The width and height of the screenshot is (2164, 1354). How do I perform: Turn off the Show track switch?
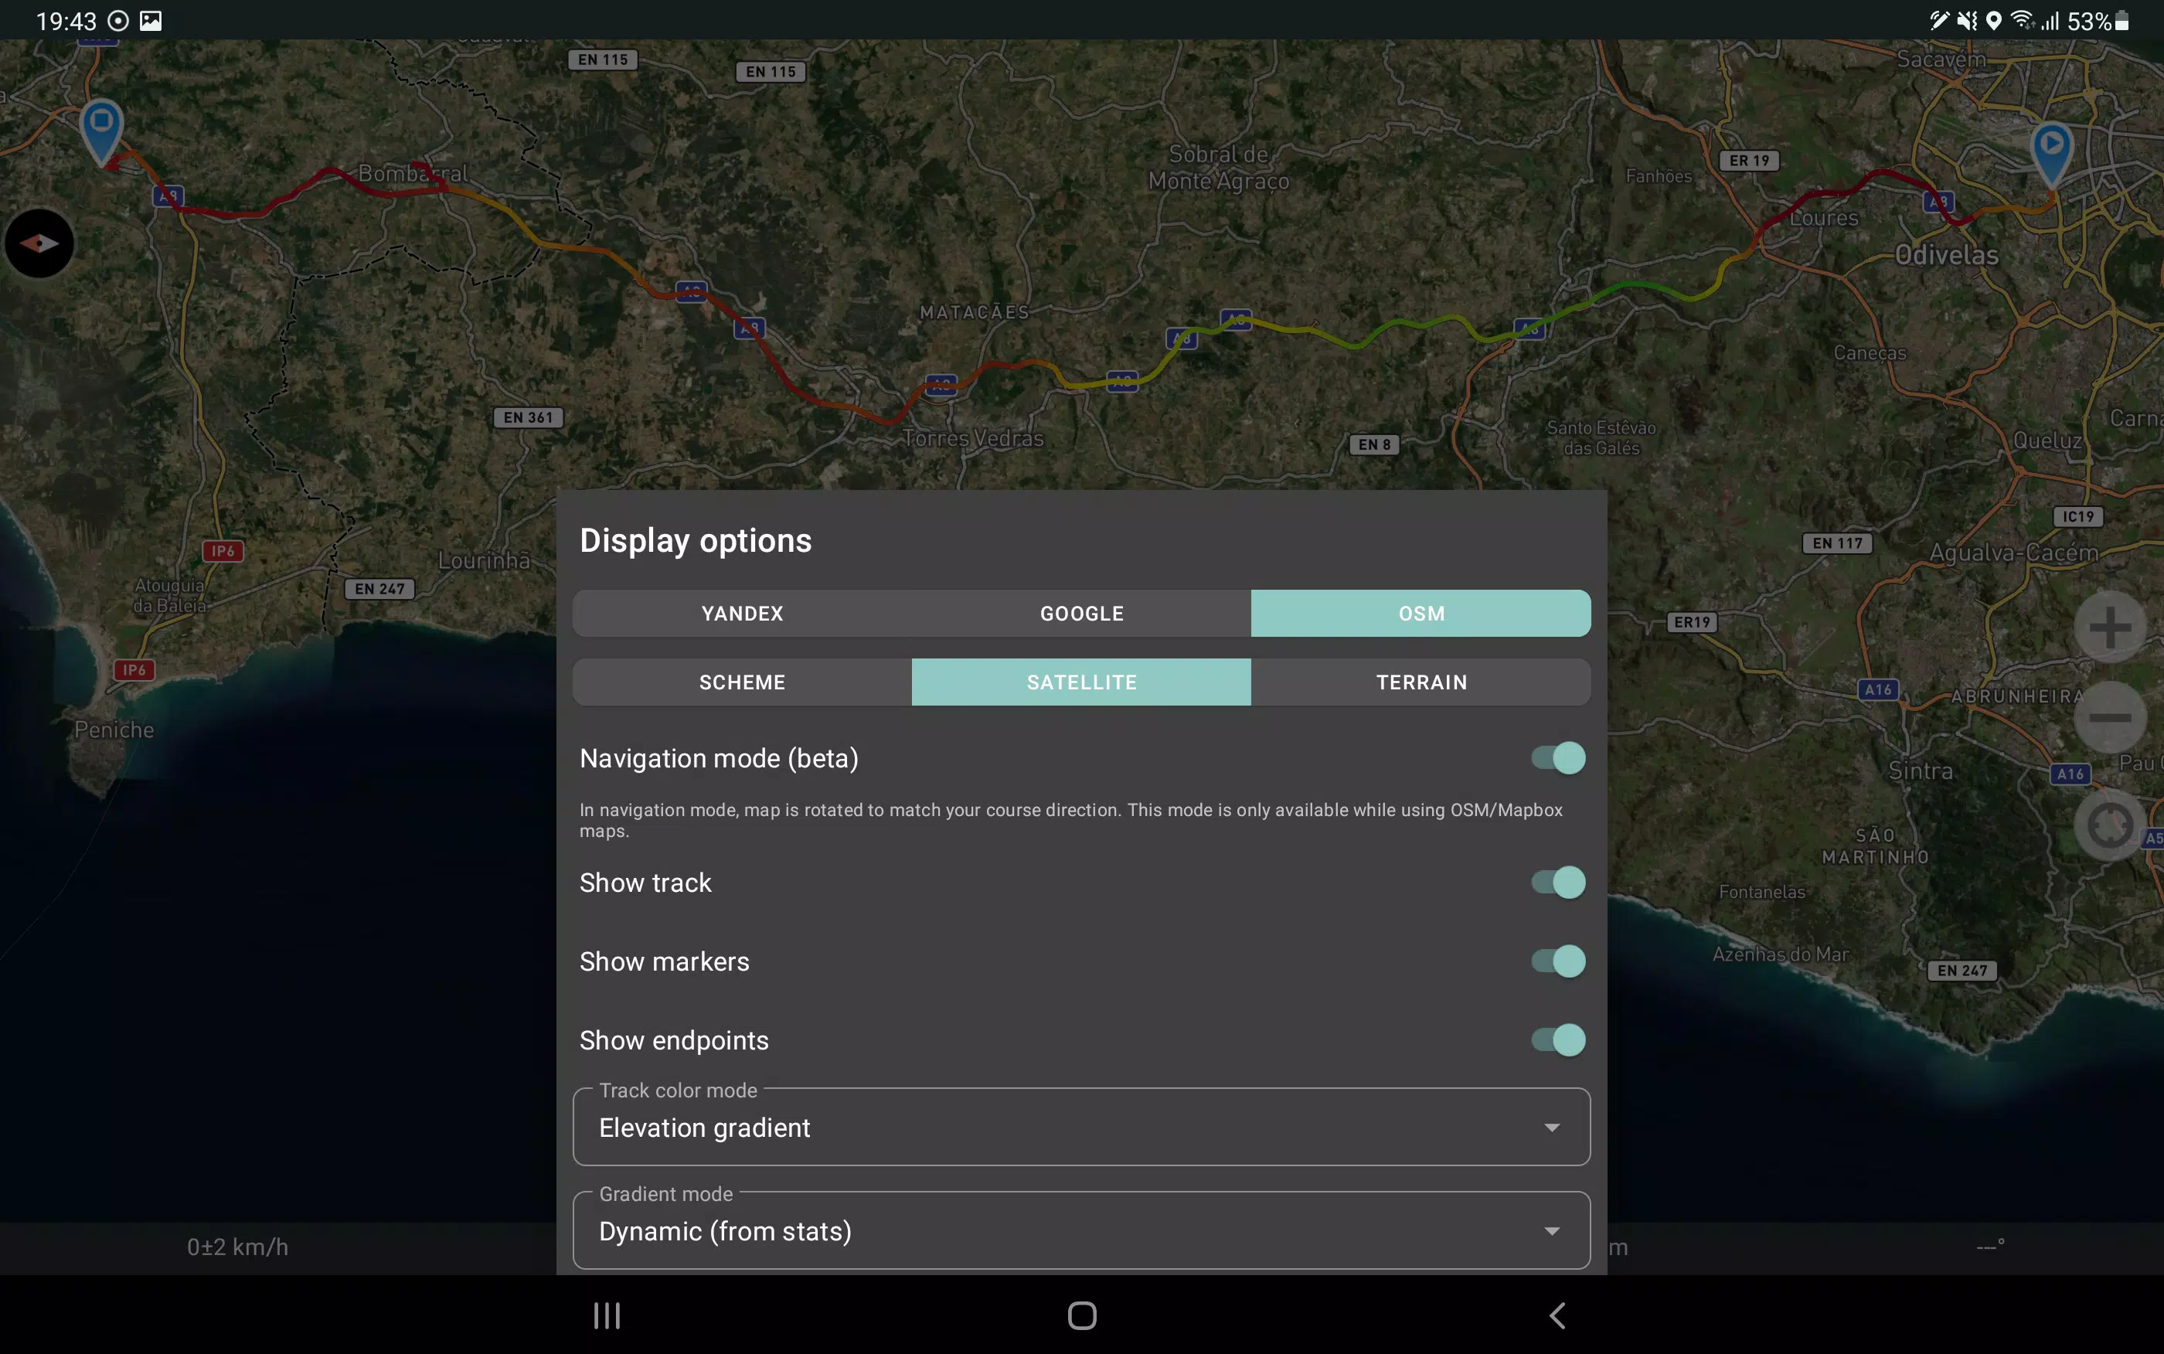[x=1557, y=882]
